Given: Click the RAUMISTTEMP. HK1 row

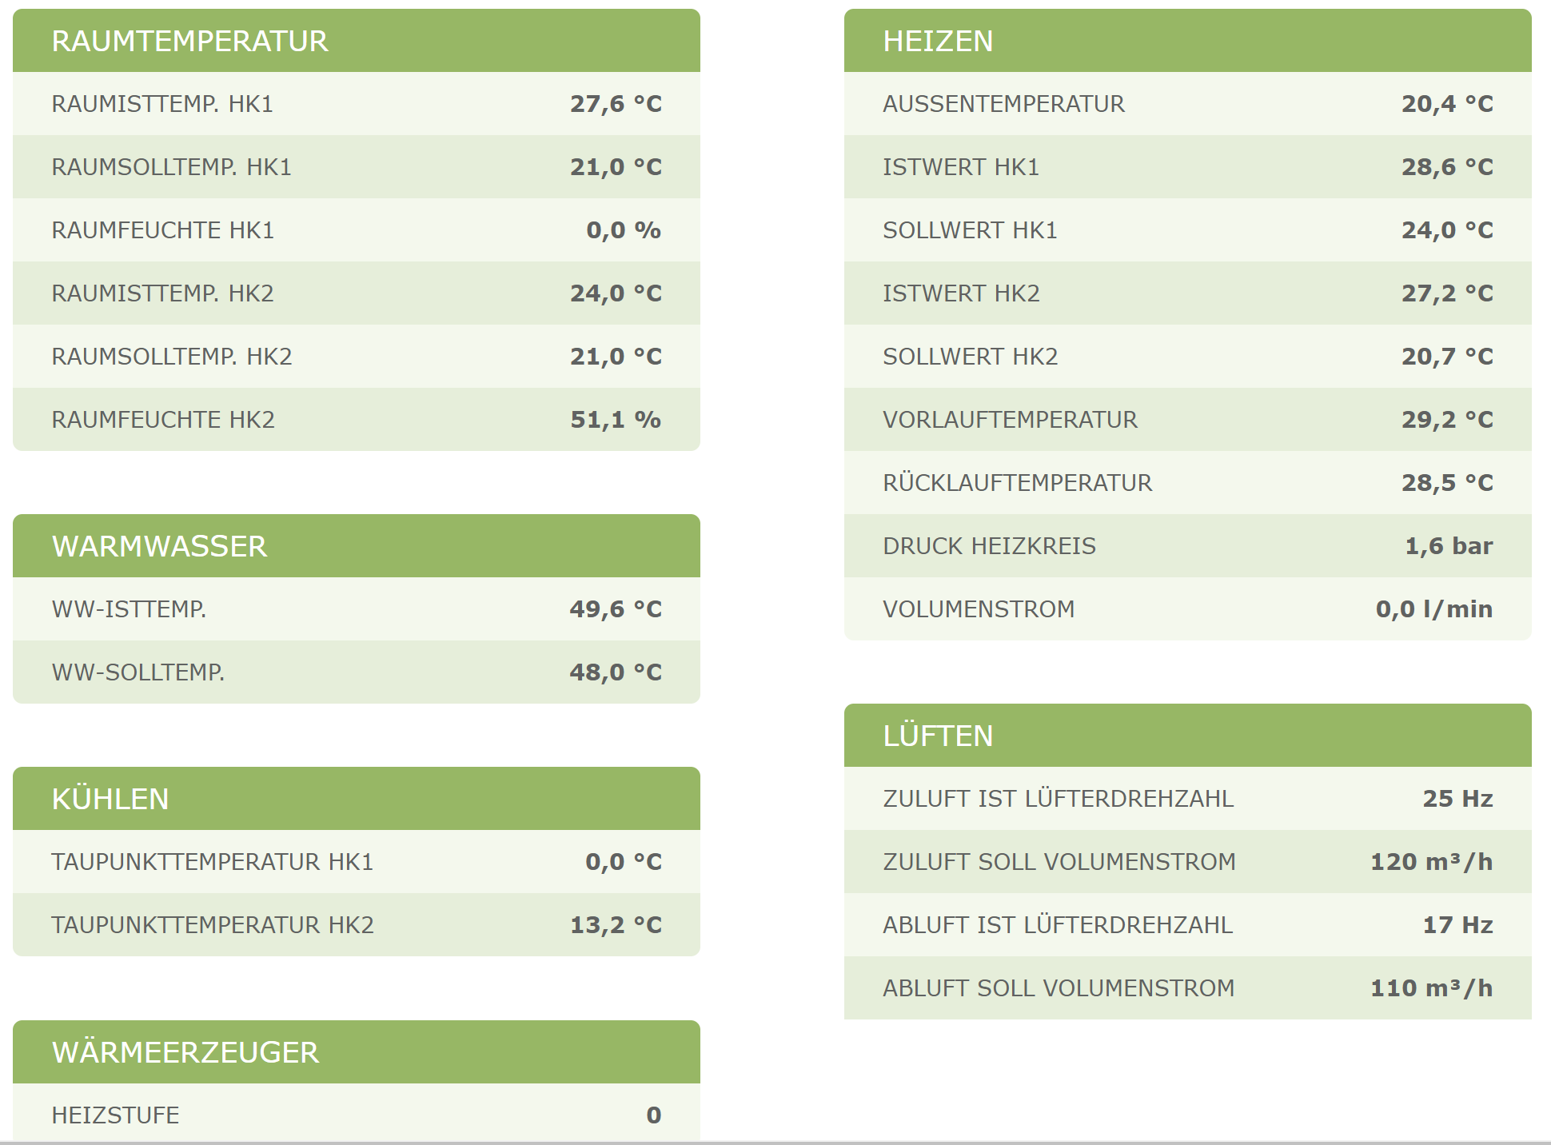Looking at the screenshot, I should tap(357, 104).
